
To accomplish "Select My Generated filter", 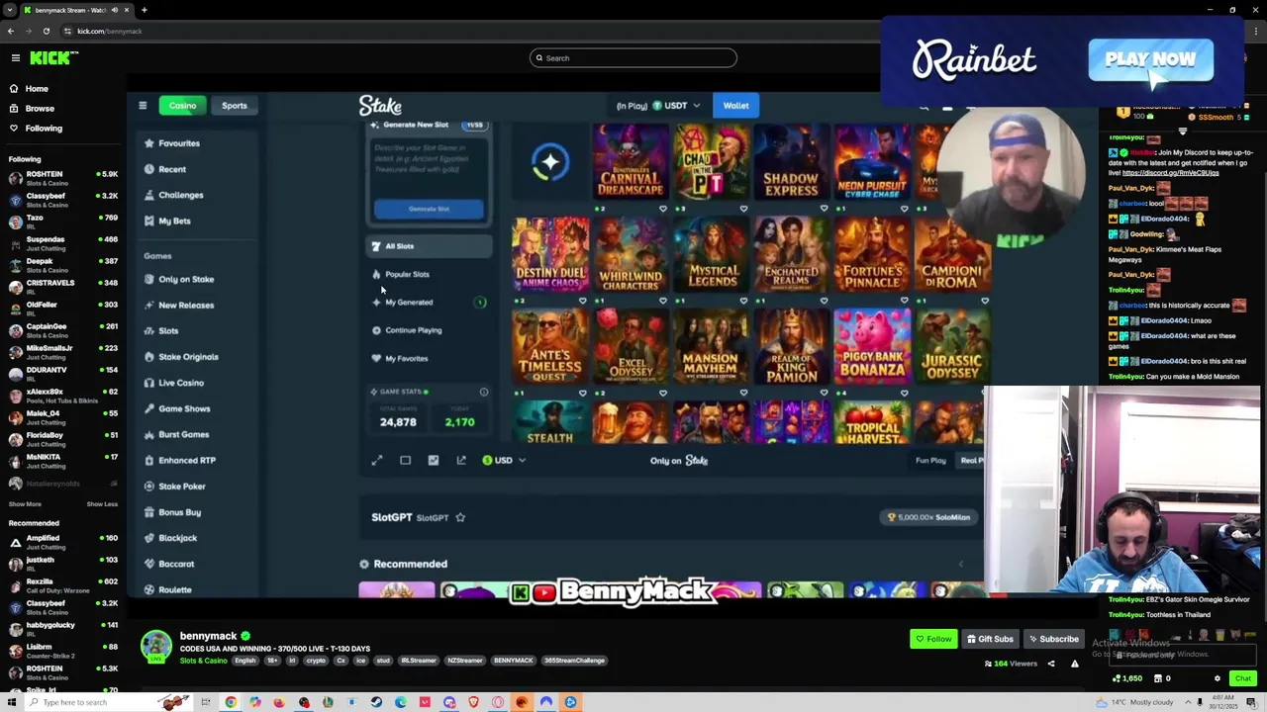I will (430, 303).
